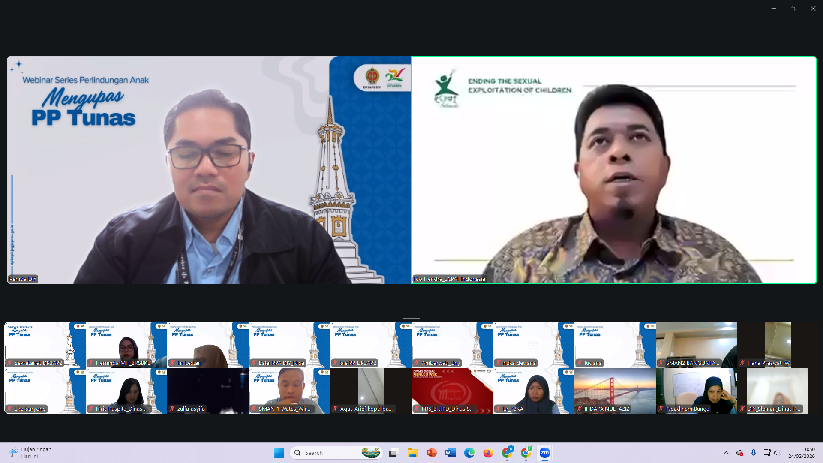The height and width of the screenshot is (463, 823).
Task: Open the OneDrive sync error icon
Action: [739, 453]
